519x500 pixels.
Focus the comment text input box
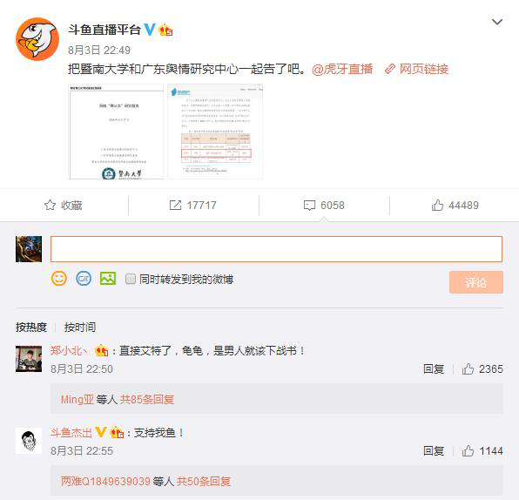276,249
